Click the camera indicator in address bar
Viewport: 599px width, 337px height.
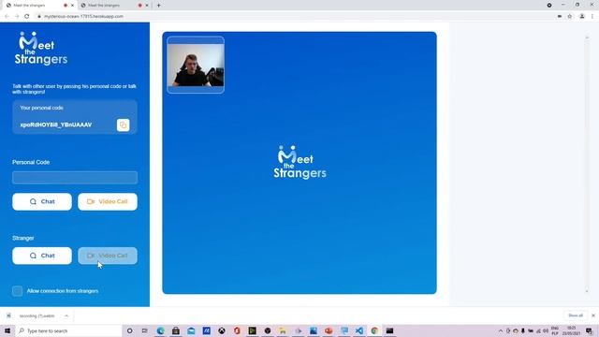560,17
